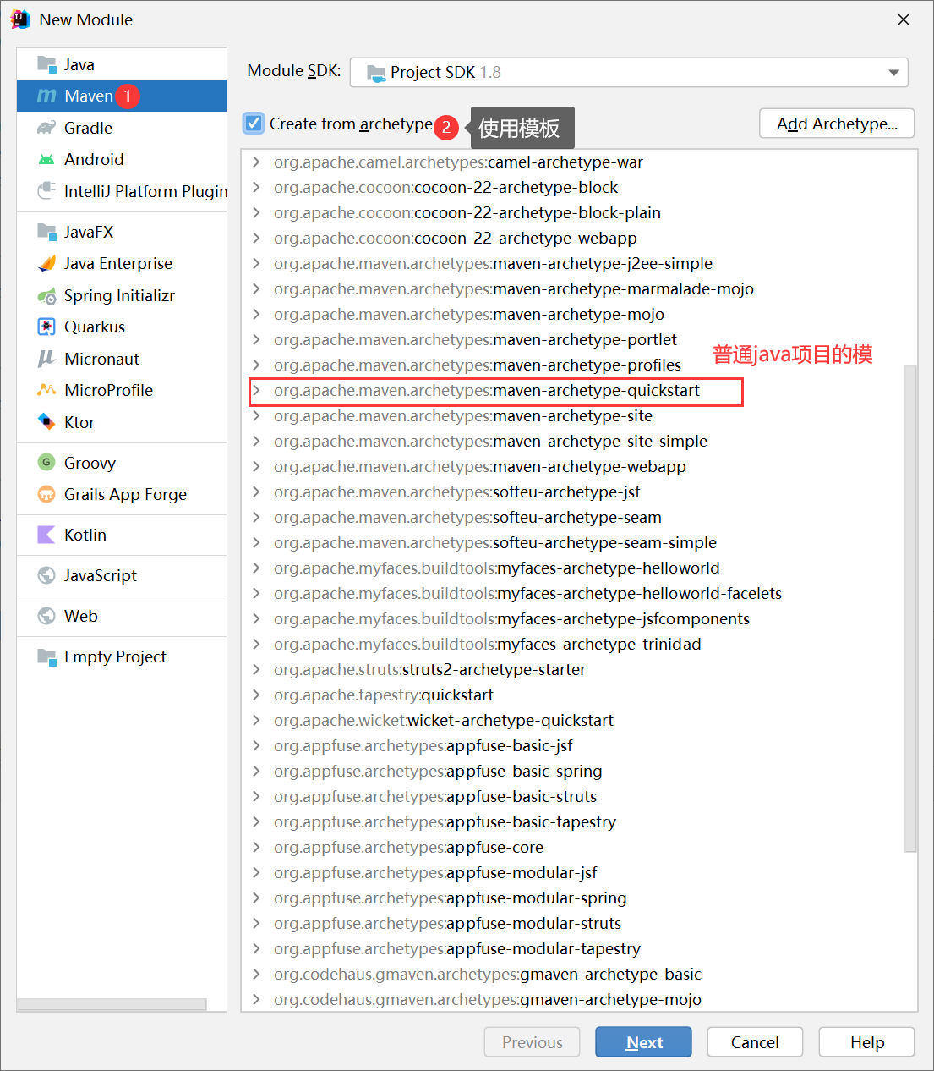The image size is (934, 1071).
Task: Click the Grails App Forge icon
Action: 46,494
